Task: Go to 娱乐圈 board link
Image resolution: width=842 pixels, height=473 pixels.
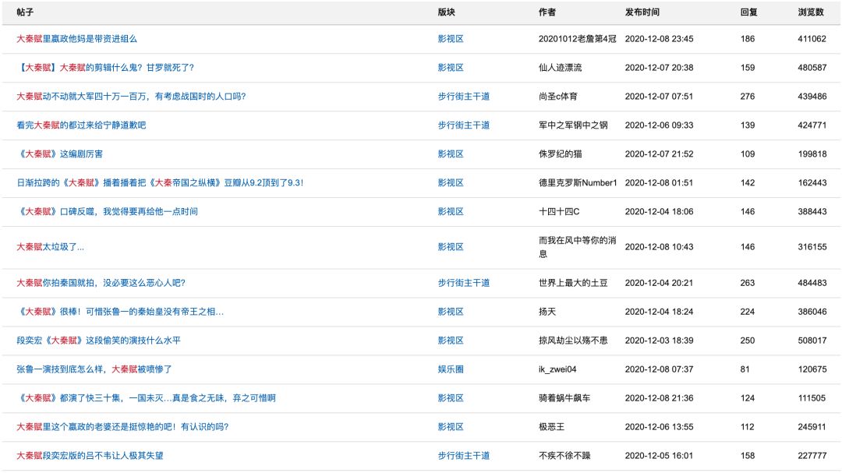Action: 451,369
